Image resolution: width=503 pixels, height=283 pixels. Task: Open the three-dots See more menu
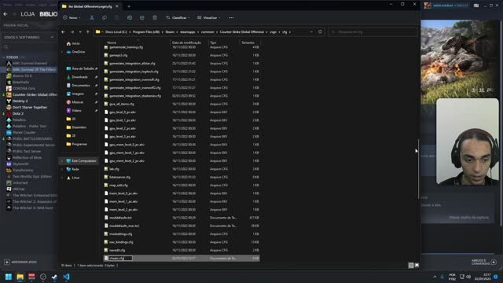(x=231, y=17)
